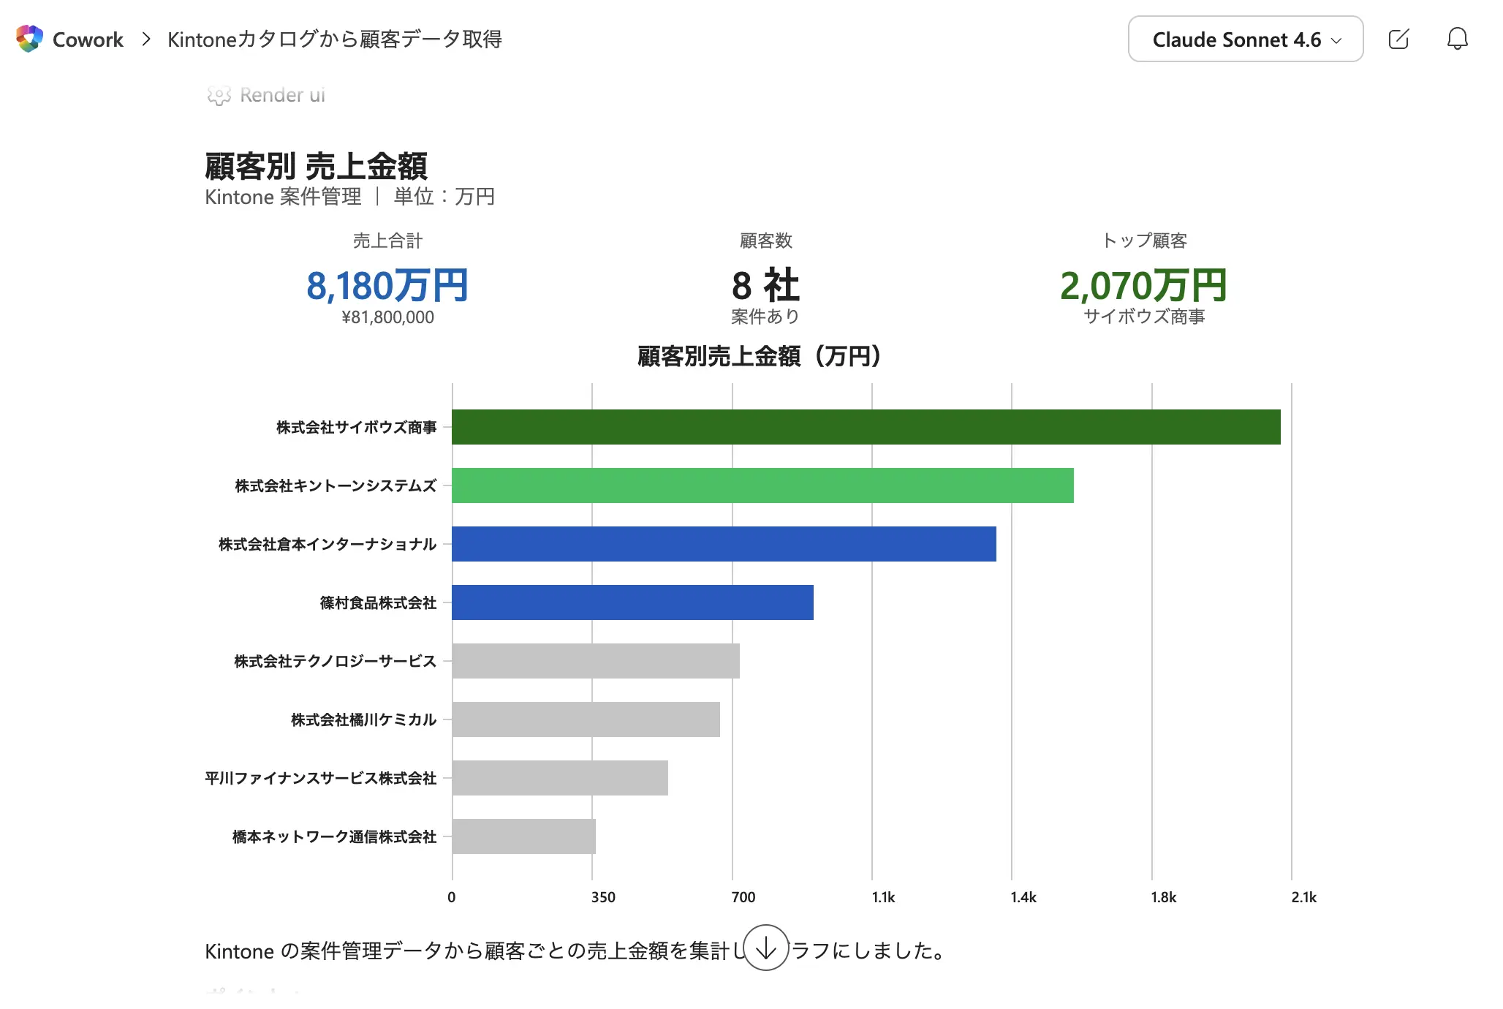1503x1009 pixels.
Task: Click the scroll-to-bottom arrow button
Action: pyautogui.click(x=765, y=948)
